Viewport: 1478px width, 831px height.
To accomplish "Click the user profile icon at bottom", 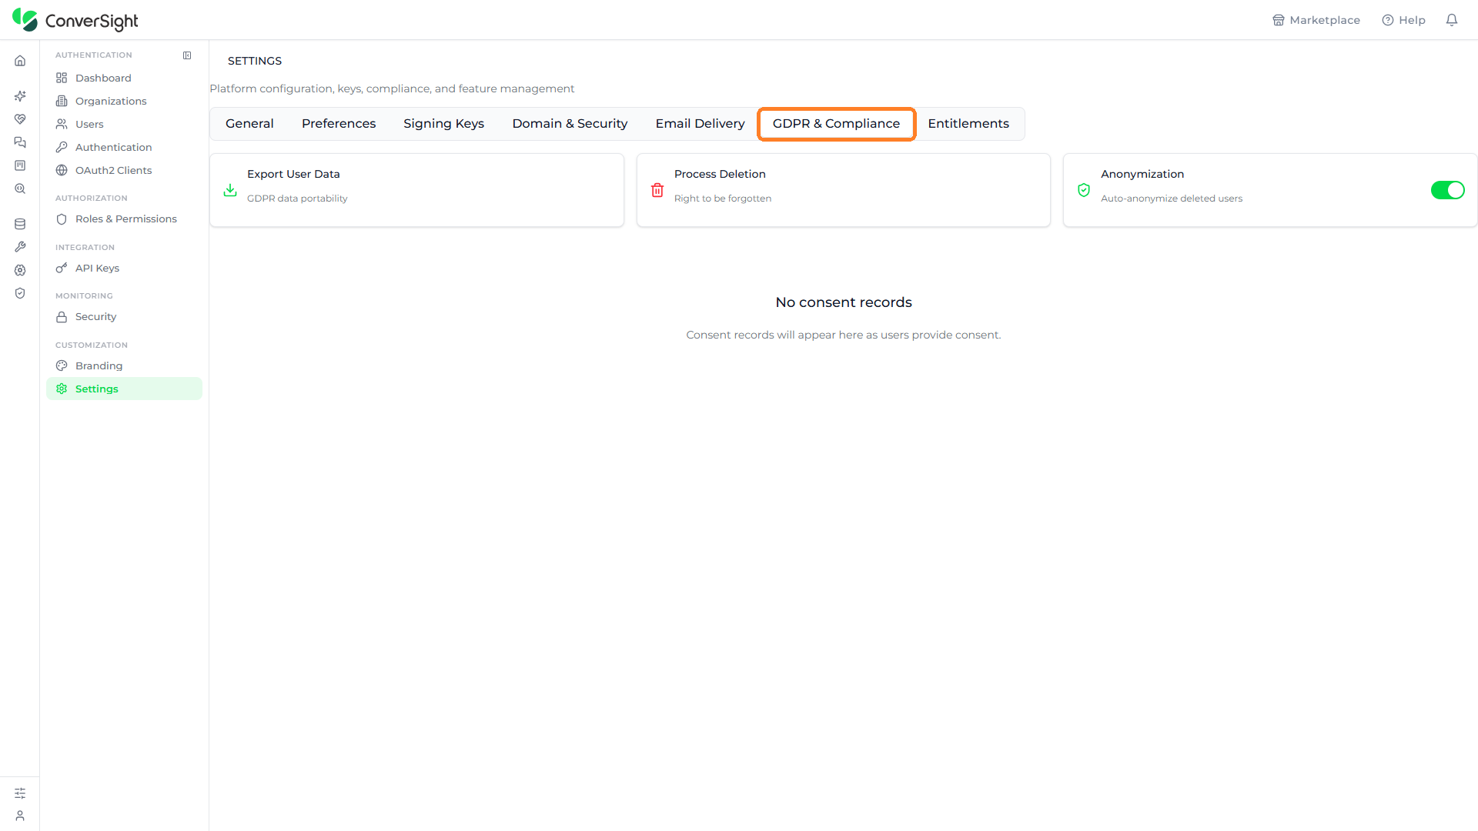I will [x=20, y=816].
